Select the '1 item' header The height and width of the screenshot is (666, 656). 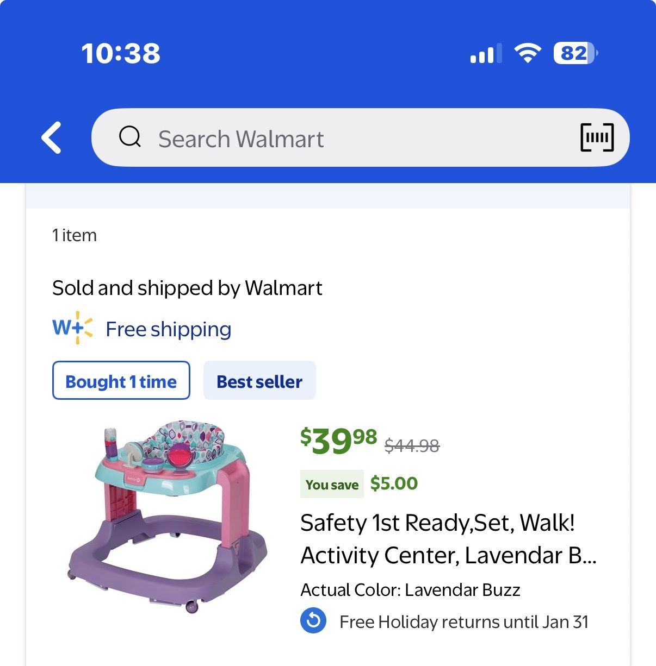tap(74, 235)
